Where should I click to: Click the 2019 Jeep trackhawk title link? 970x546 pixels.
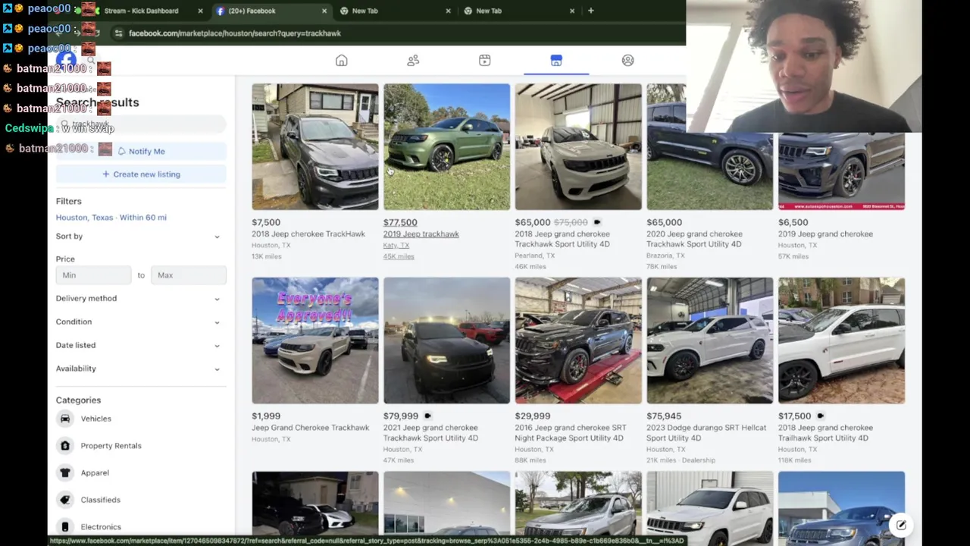tap(421, 234)
